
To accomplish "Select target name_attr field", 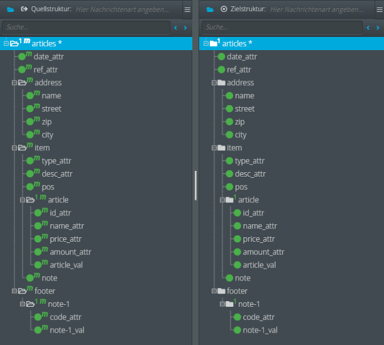I will [x=260, y=226].
